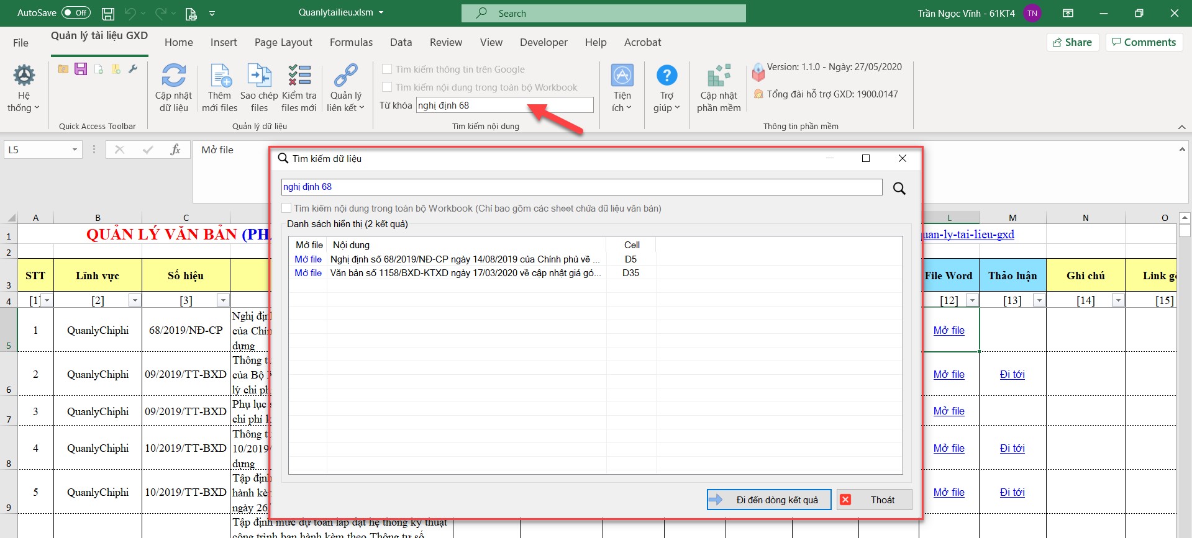Click the Thêm mới files icon
Screen dimensions: 1192x538
220,76
